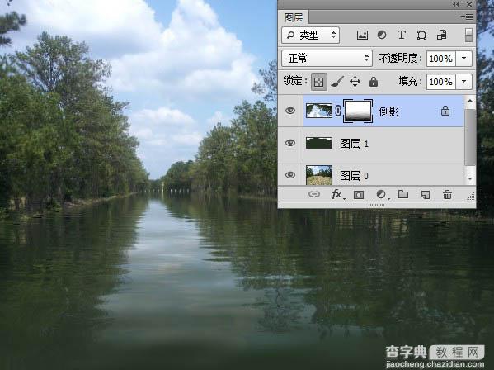Expand the 不透明度 opacity arrow
The width and height of the screenshot is (494, 370).
click(x=463, y=59)
